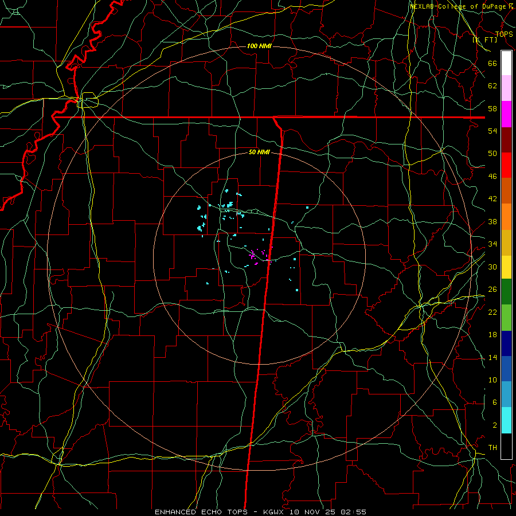Screen dimensions: 516x516
Task: Click the TH threshold label on scale
Action: pos(492,448)
